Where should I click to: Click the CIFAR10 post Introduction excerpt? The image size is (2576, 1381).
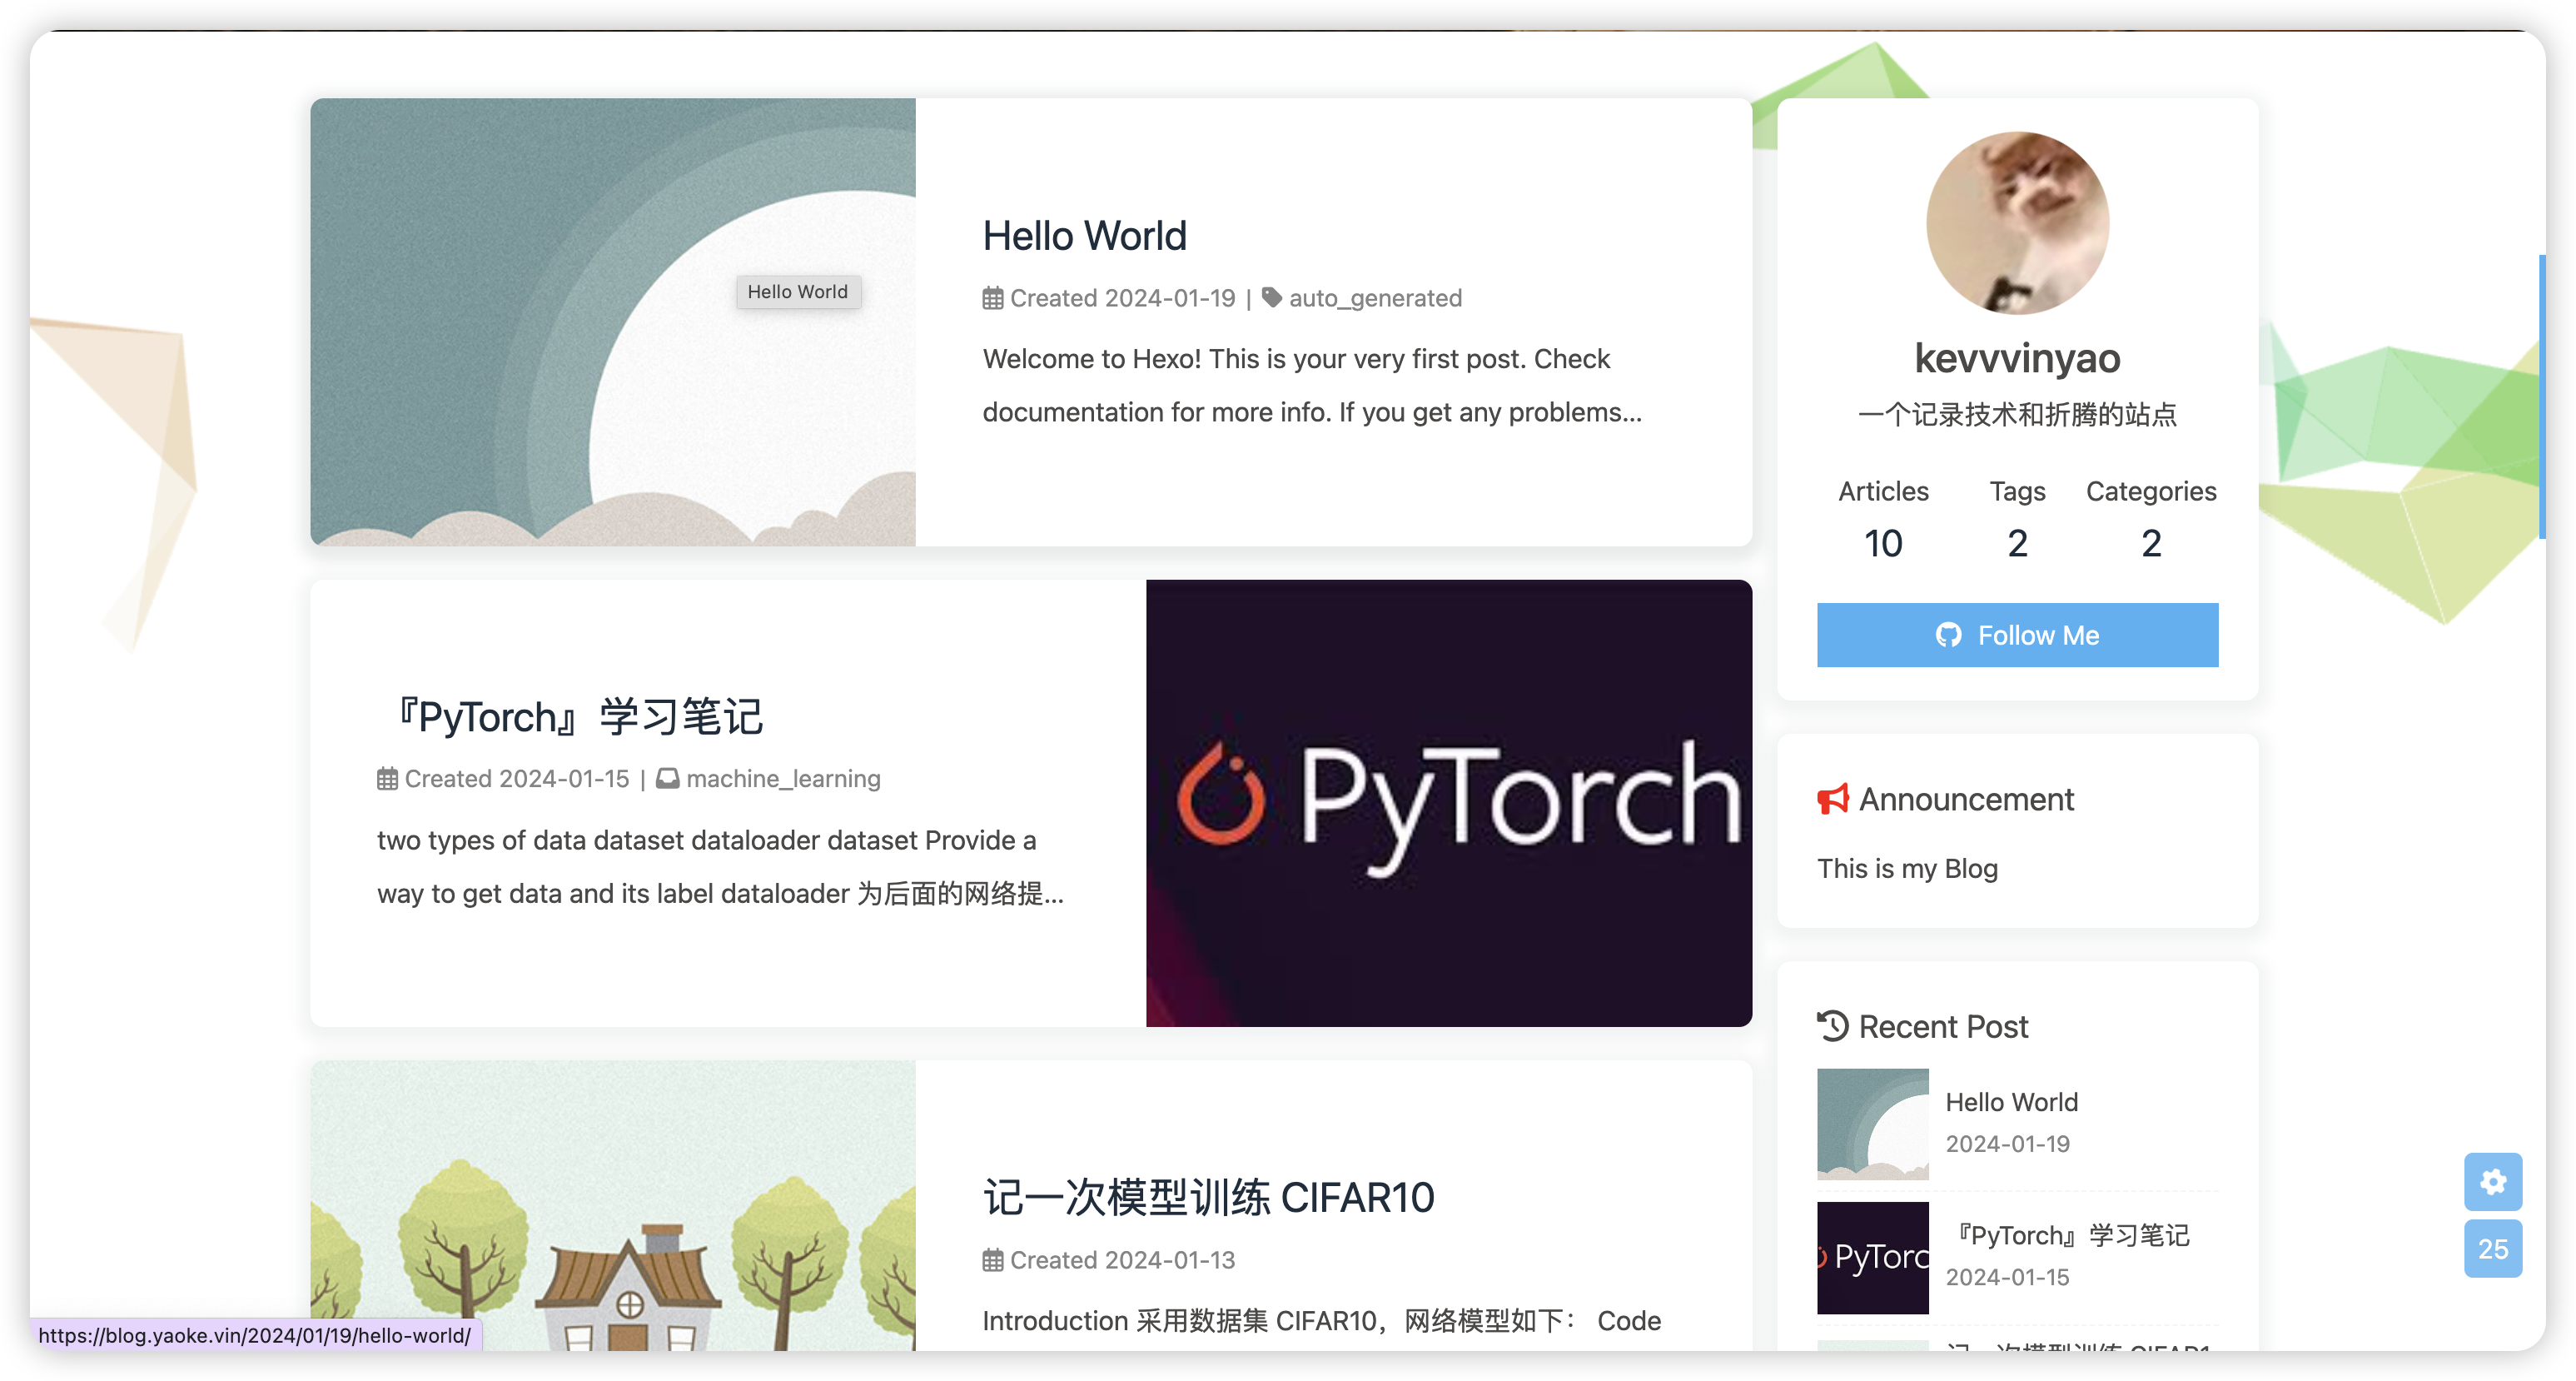(x=1321, y=1321)
